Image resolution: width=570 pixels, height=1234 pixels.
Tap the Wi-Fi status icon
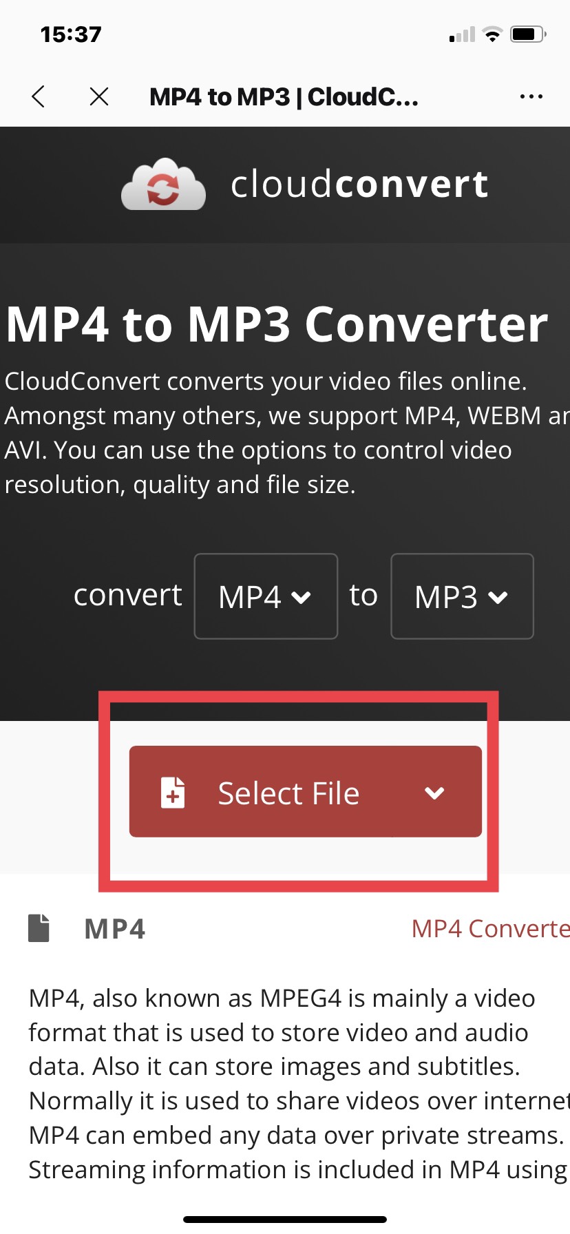point(492,34)
